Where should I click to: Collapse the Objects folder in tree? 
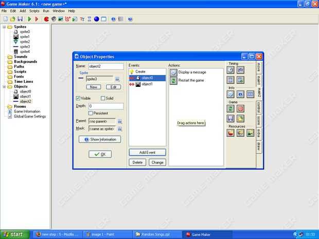click(4, 86)
